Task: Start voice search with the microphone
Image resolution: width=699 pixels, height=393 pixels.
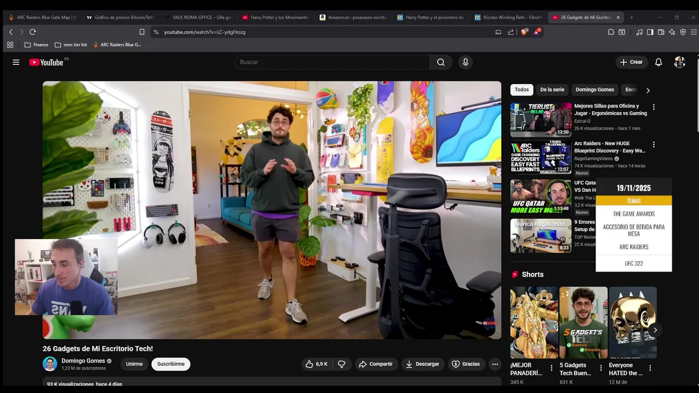Action: (x=465, y=62)
